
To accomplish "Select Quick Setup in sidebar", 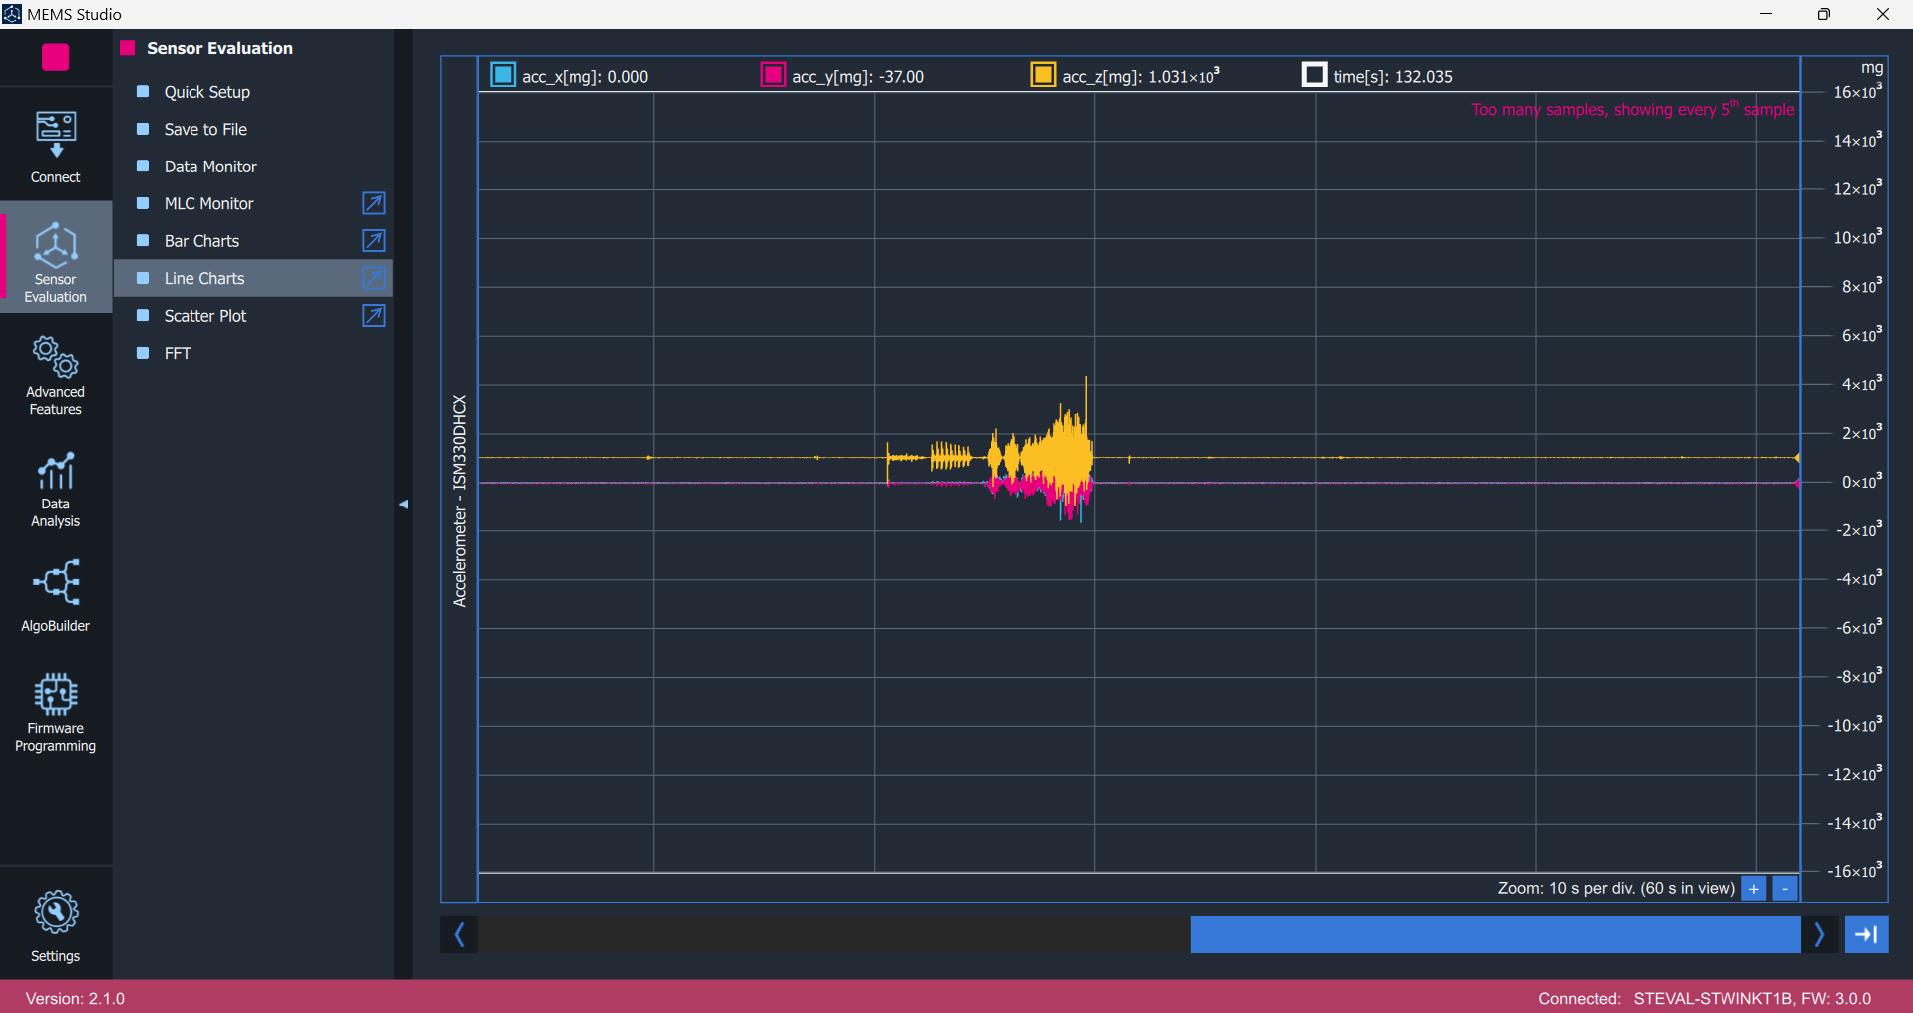I will tap(206, 91).
